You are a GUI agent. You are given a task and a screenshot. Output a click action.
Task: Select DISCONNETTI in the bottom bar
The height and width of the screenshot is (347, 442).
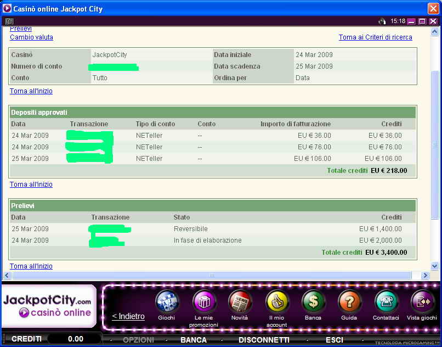264,340
